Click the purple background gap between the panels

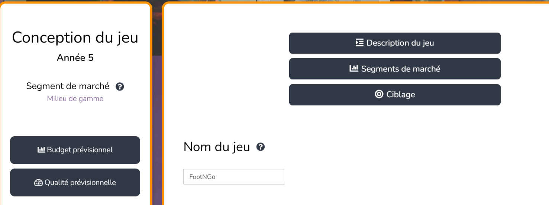tap(157, 130)
